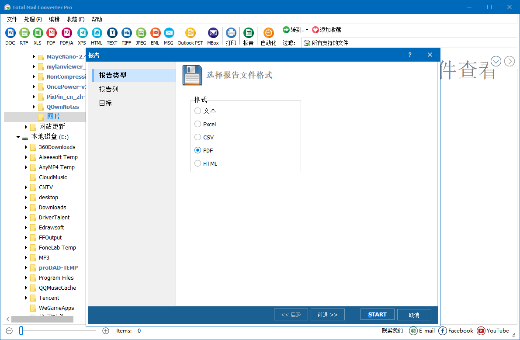Open the MBox conversion tool
This screenshot has height=340, width=520.
(x=213, y=33)
